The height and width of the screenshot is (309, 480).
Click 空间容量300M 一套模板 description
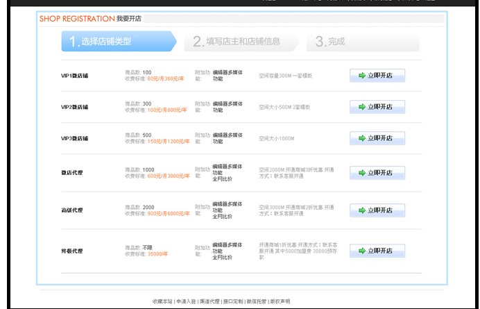point(285,76)
